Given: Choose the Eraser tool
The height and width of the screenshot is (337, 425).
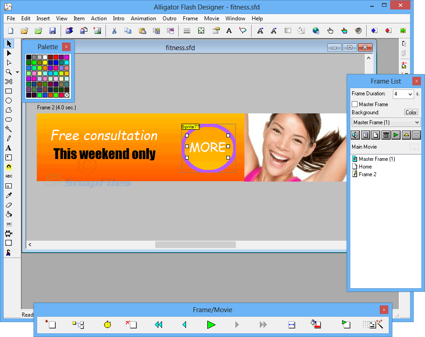Looking at the screenshot, I should (8, 205).
